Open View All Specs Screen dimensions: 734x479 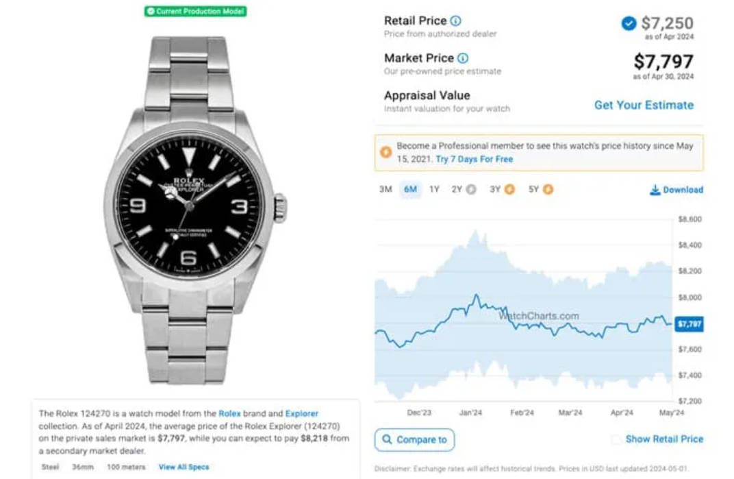(184, 467)
